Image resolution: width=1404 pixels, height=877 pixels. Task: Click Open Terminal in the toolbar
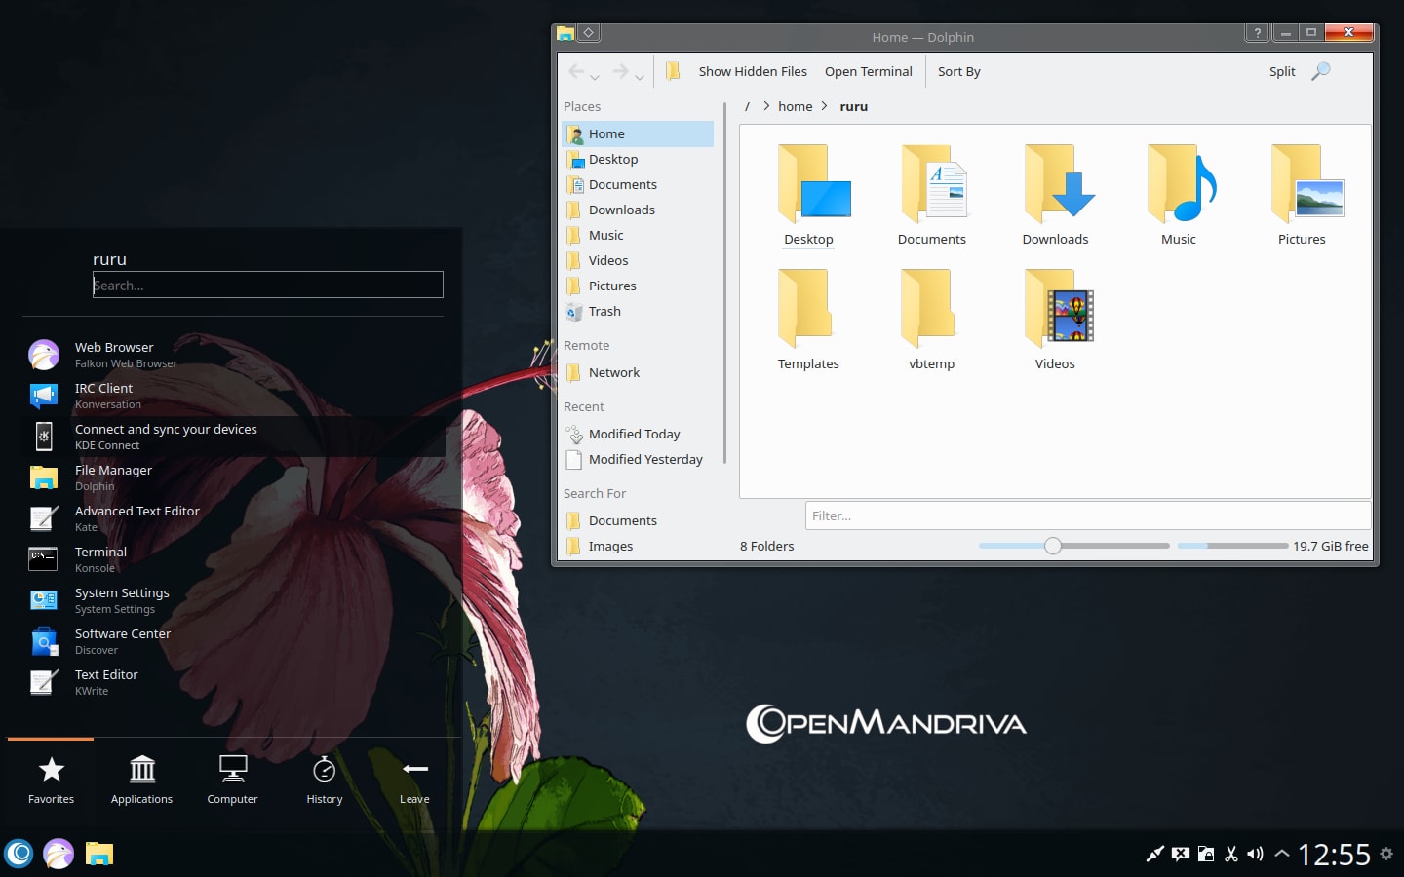868,71
